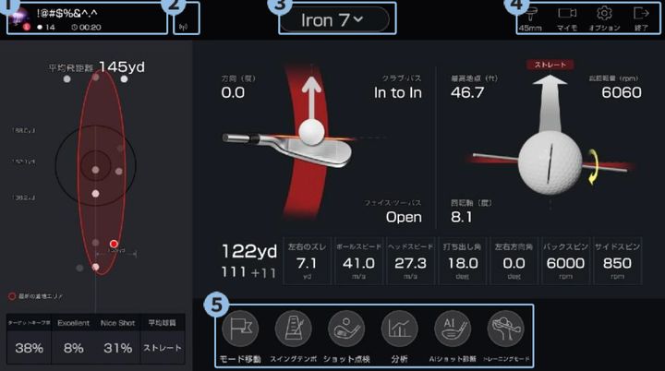Expand the Iron 7 club dropdown

(332, 19)
